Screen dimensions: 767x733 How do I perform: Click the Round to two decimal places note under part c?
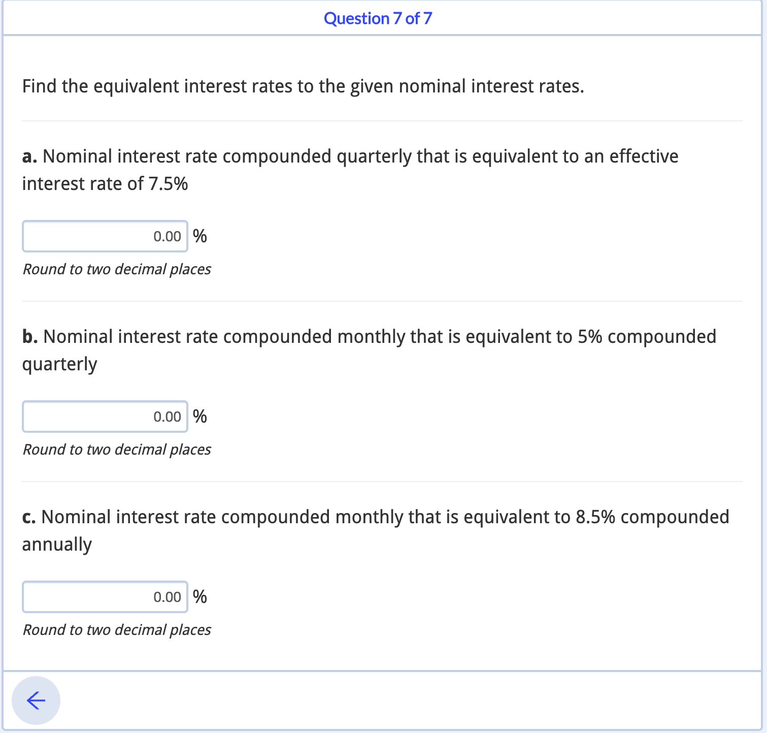click(116, 629)
